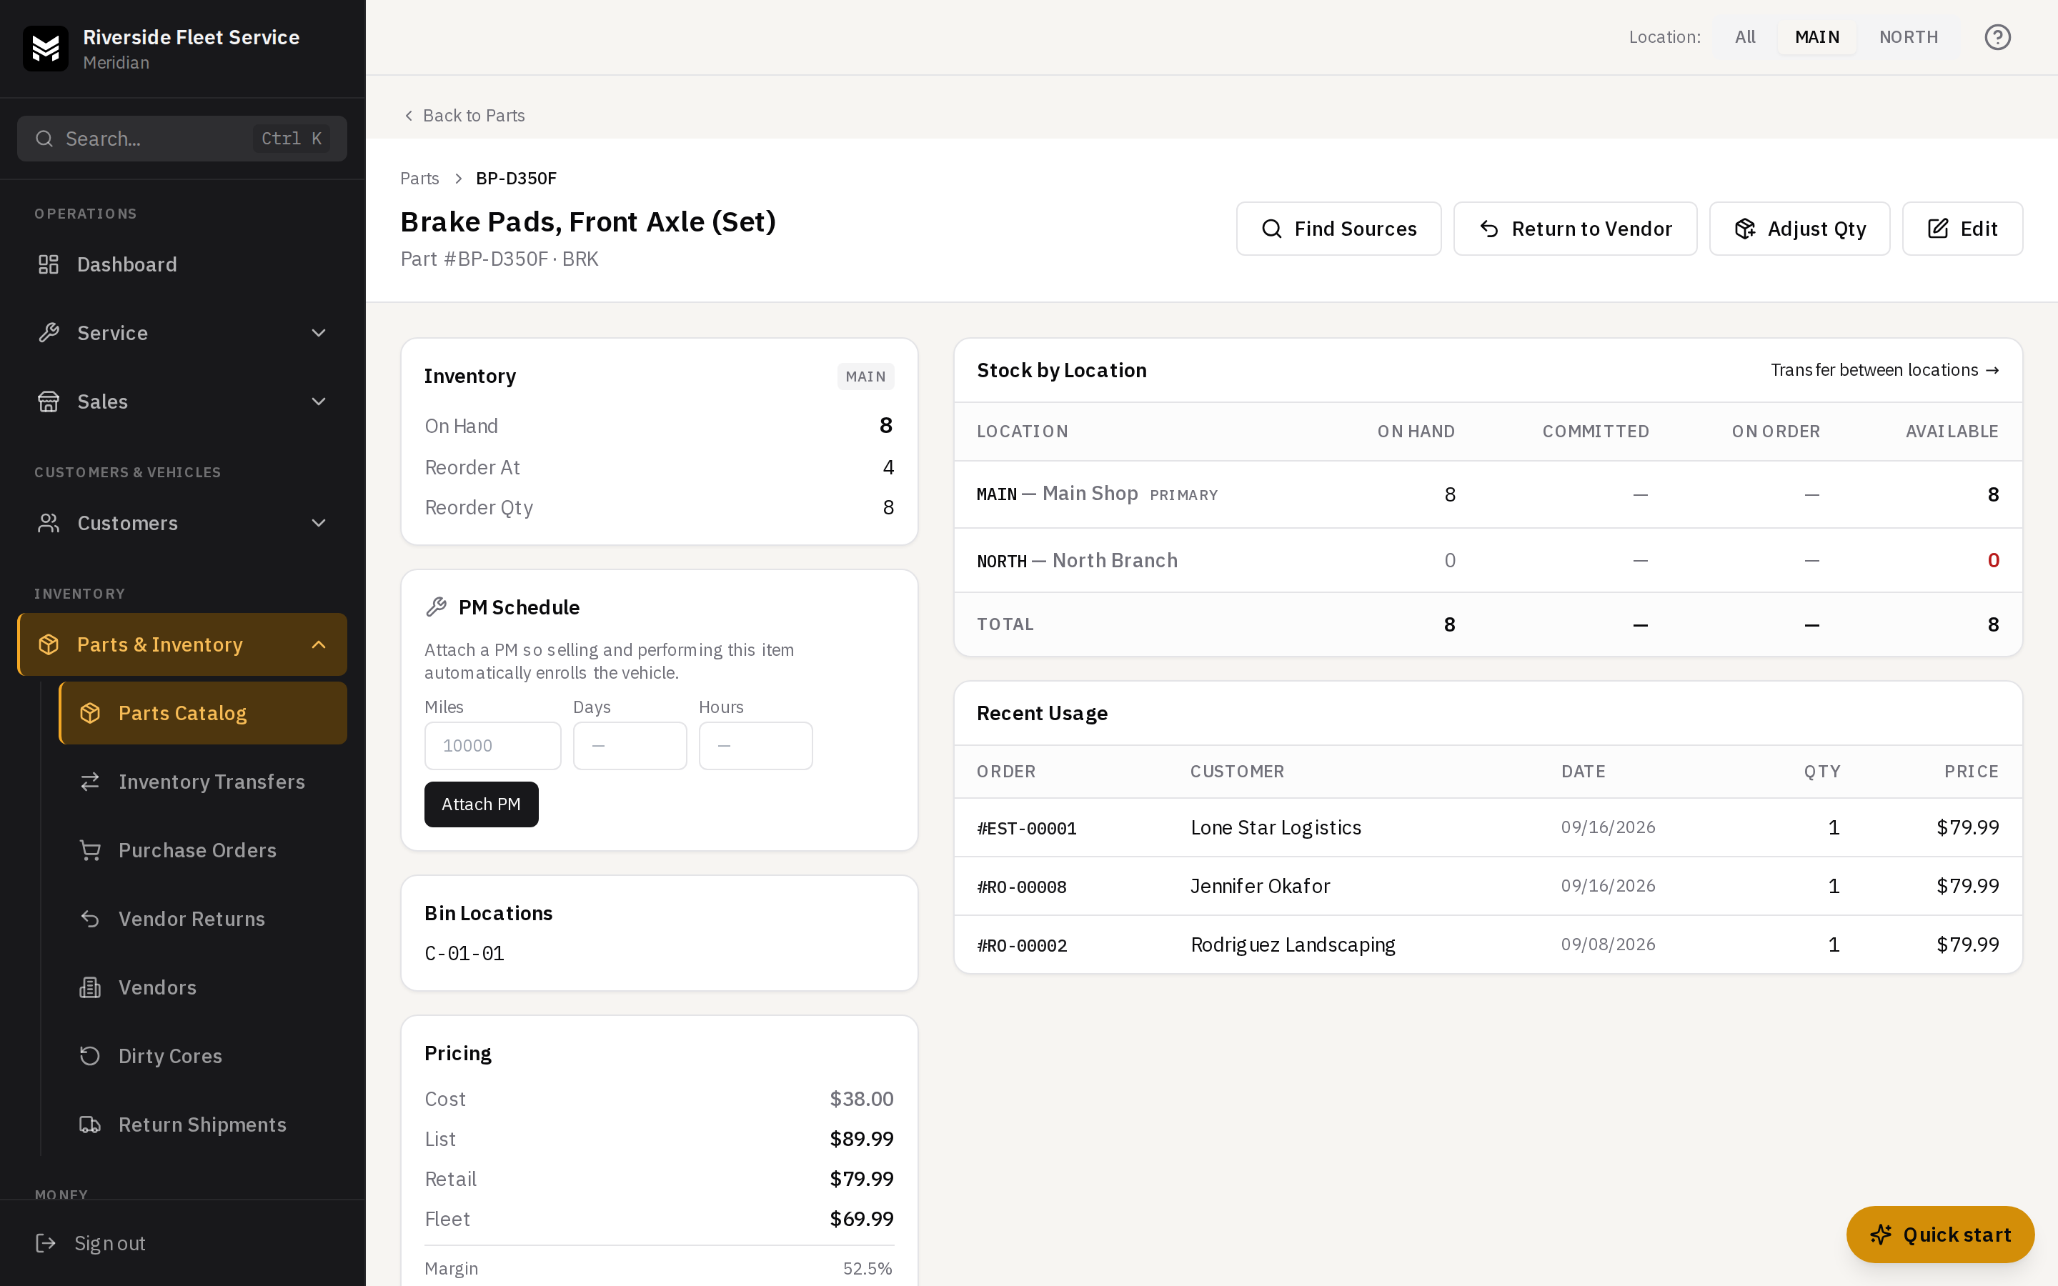Click the Inventory Transfers arrows icon
The width and height of the screenshot is (2058, 1286).
tap(90, 782)
